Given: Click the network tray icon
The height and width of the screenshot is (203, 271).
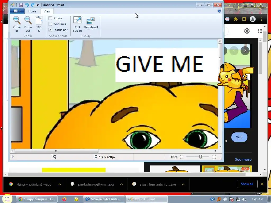Looking at the screenshot, I should (238, 199).
